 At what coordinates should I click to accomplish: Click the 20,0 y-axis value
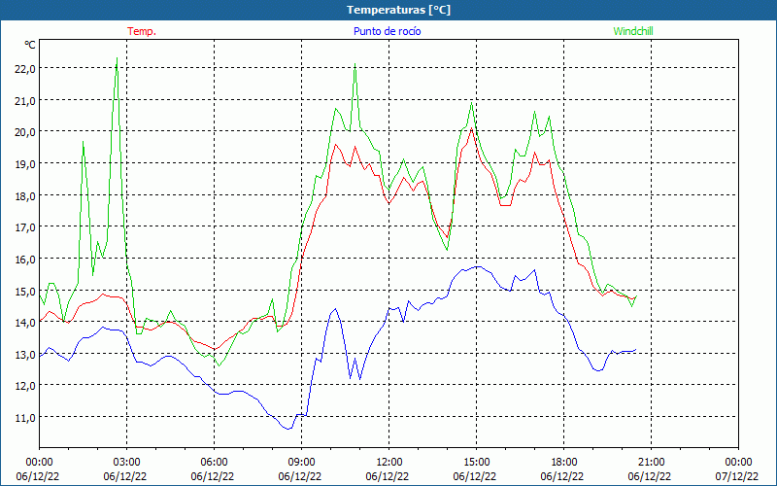point(25,132)
